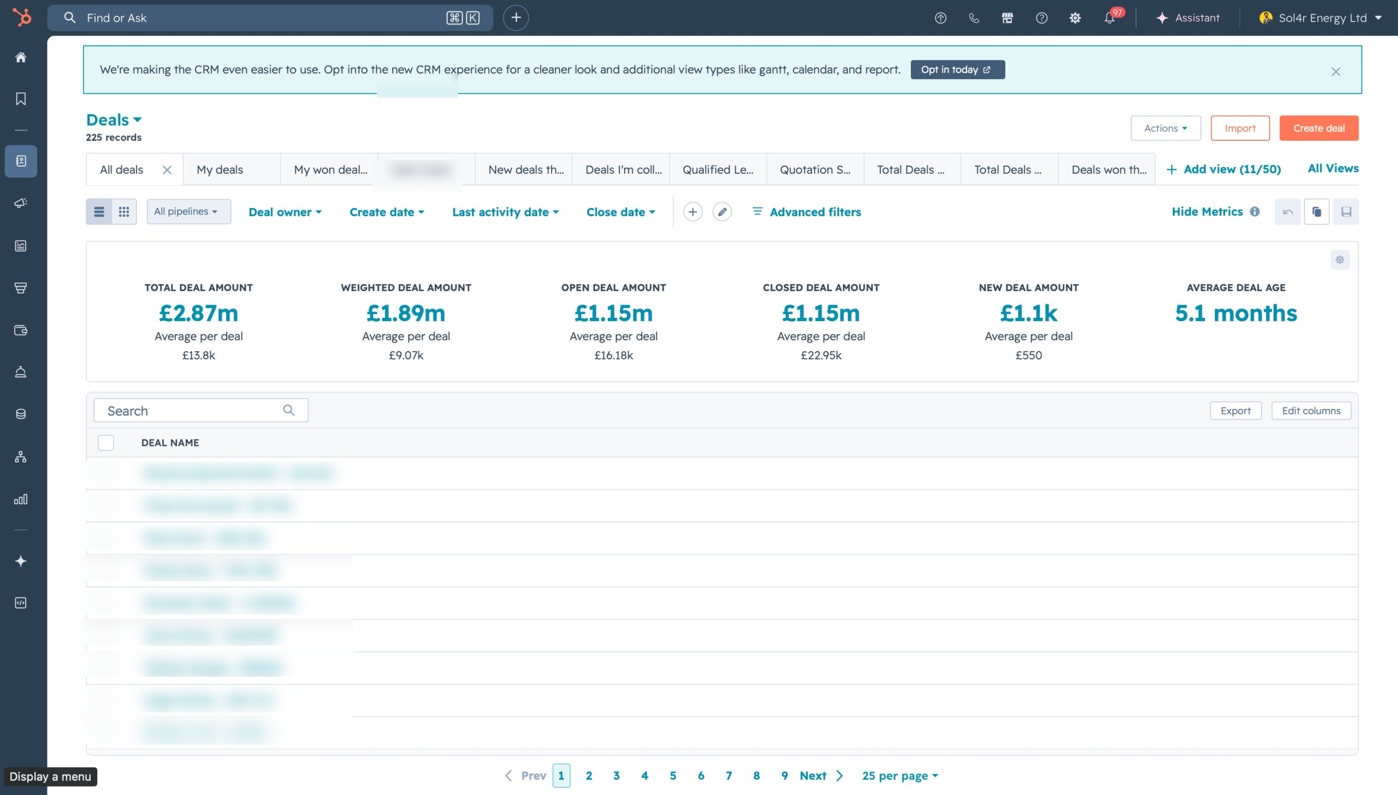Image resolution: width=1398 pixels, height=795 pixels.
Task: Select the New deals this month tab
Action: pos(524,170)
